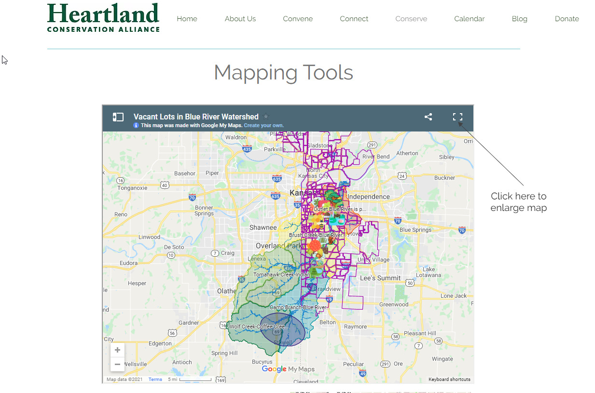
Task: Click the map title 'Vacant Lots in Blue River Watershed'
Action: click(196, 117)
